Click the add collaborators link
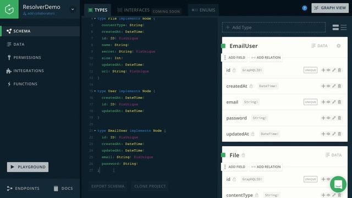Image resolution: width=352 pixels, height=198 pixels. pos(39,13)
